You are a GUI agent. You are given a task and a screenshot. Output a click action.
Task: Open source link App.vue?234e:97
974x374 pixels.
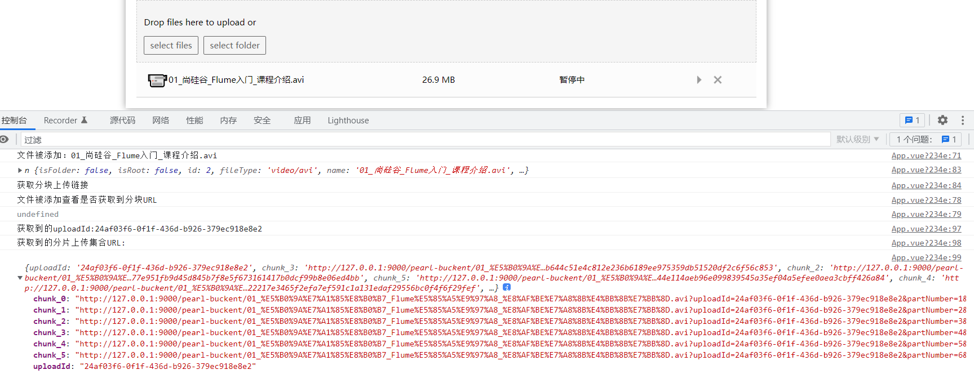coord(926,229)
